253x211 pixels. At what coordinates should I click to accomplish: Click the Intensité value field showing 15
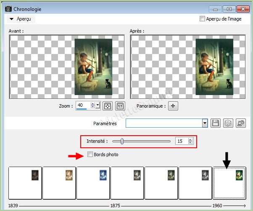[181, 142]
